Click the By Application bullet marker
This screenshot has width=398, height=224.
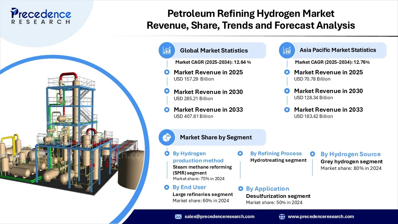click(240, 189)
